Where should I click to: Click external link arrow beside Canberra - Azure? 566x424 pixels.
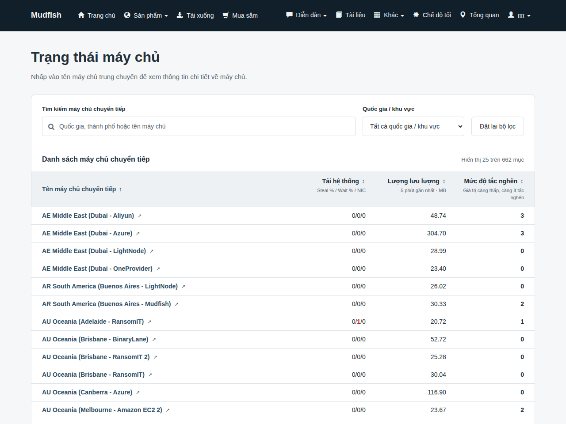[138, 393]
